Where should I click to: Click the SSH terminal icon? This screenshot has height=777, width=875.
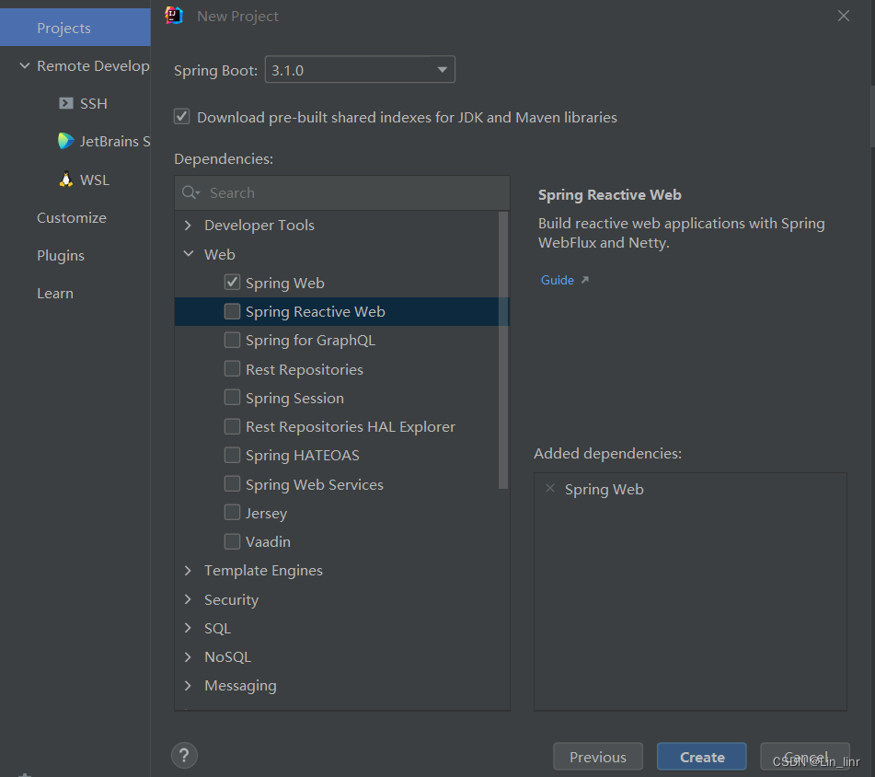pos(66,103)
